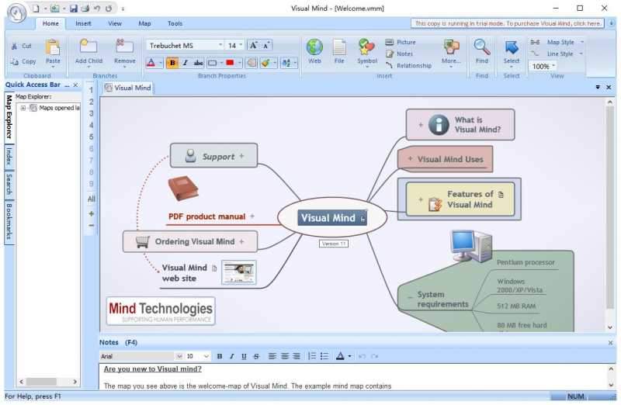Click the Notes insert item

point(399,54)
